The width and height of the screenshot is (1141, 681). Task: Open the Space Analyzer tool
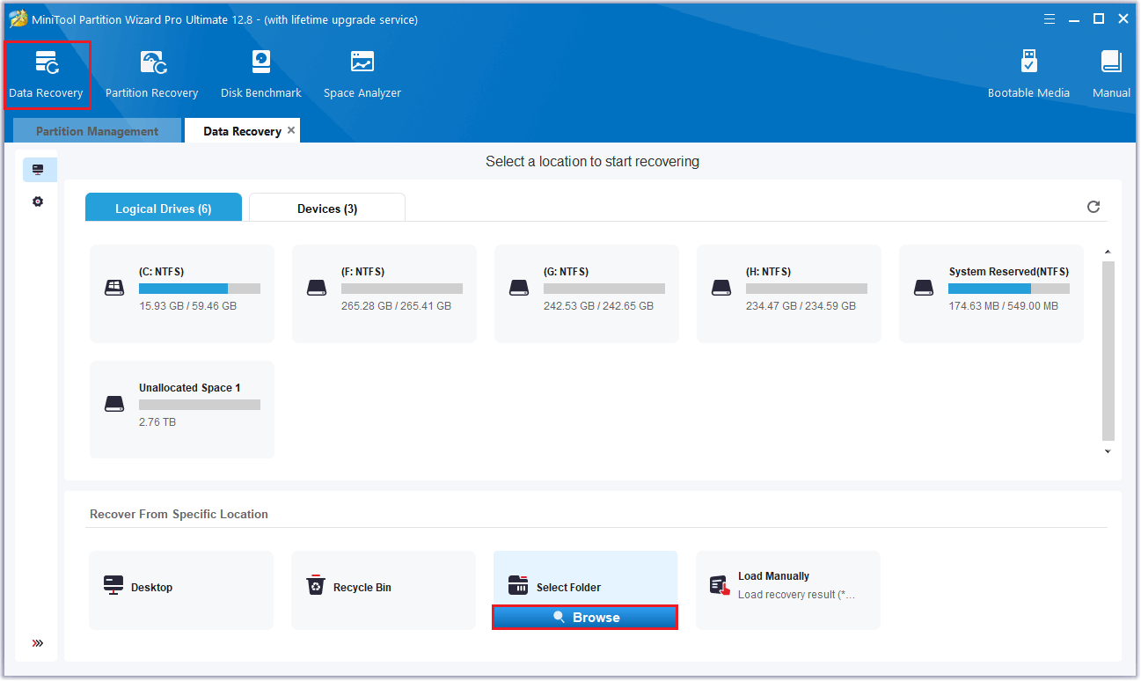click(362, 75)
